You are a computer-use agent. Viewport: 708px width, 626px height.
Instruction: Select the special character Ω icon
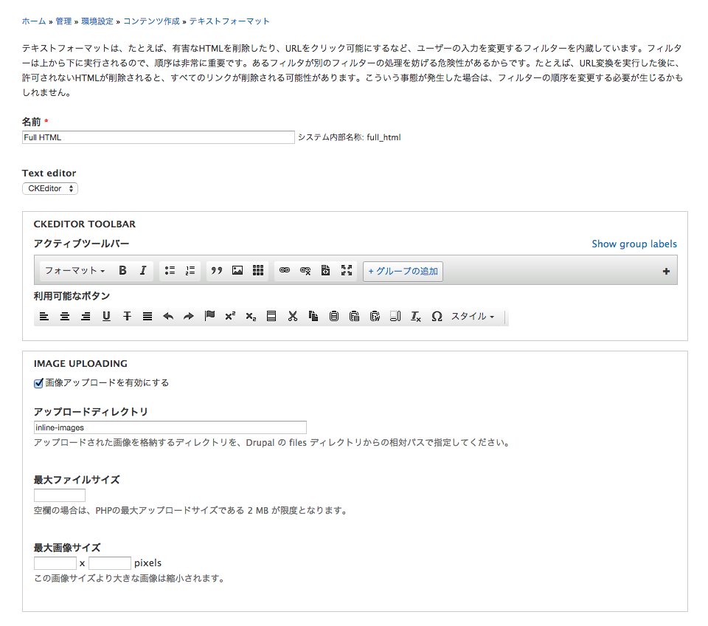(437, 316)
